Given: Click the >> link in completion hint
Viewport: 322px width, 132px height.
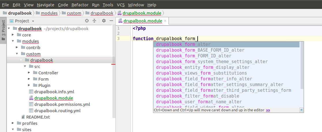Looking at the screenshot, I should coord(268,110).
